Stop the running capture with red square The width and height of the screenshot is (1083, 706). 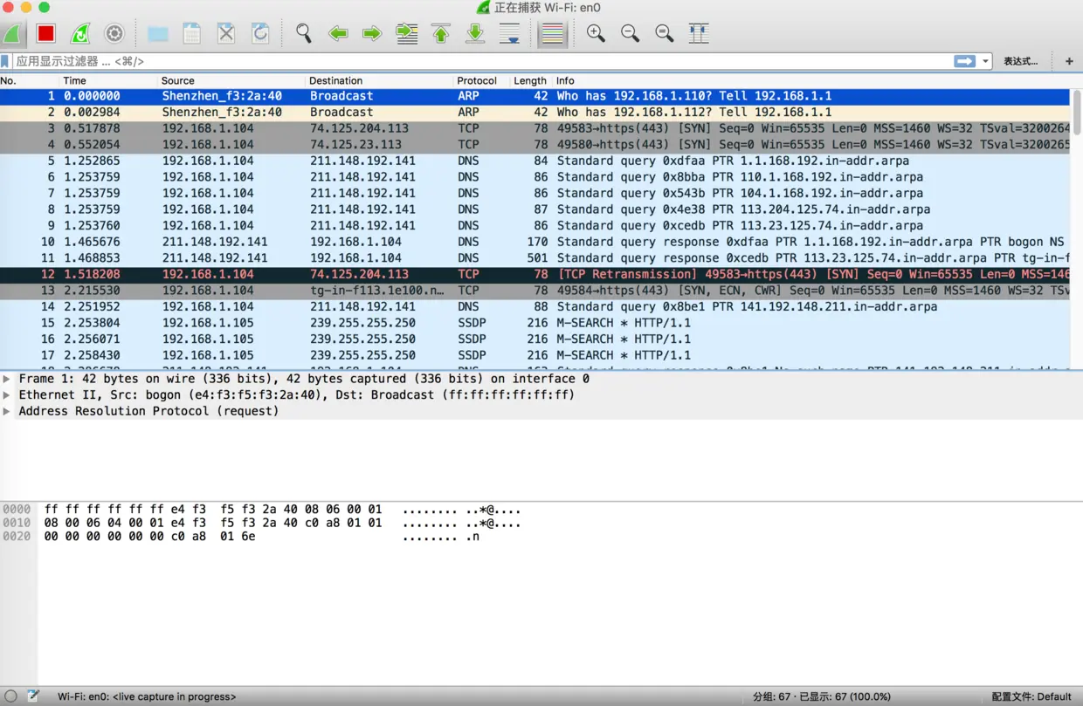click(46, 34)
